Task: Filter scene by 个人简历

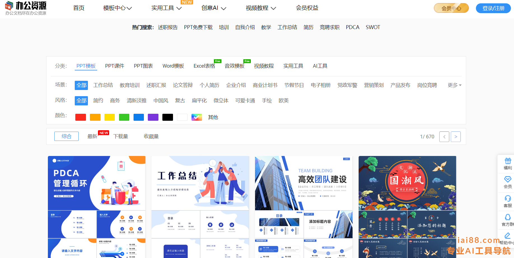Action: point(209,85)
